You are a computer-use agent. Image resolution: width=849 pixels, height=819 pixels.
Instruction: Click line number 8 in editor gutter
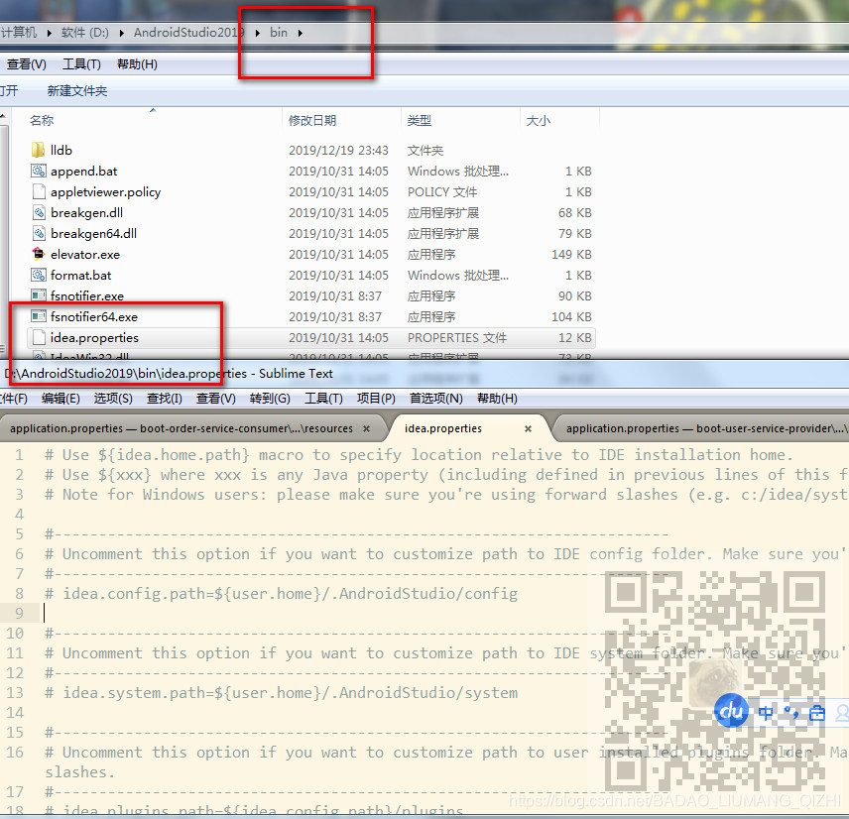tap(20, 593)
